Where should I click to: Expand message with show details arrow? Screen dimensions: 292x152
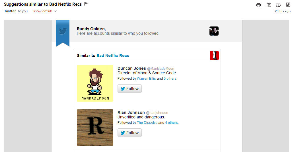(55, 11)
